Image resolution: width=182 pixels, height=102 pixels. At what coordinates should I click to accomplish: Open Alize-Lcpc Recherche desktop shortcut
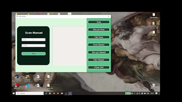[x=27, y=78]
